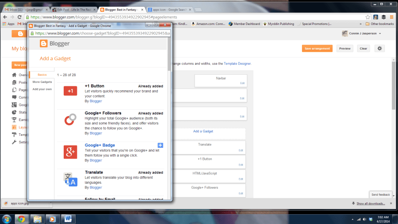Select the More Gadgets tab
Screen dimensions: 398x224
tap(42, 82)
